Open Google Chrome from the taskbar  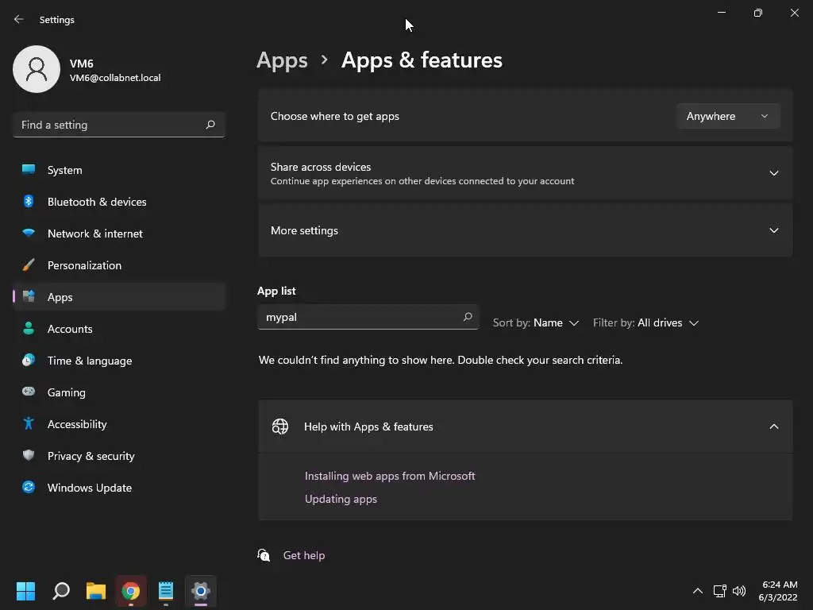131,591
